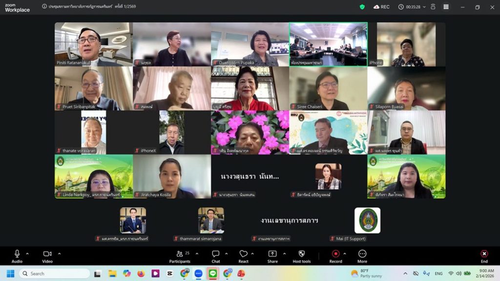Expand the Audio options arrow
The width and height of the screenshot is (500, 281).
pyautogui.click(x=27, y=253)
